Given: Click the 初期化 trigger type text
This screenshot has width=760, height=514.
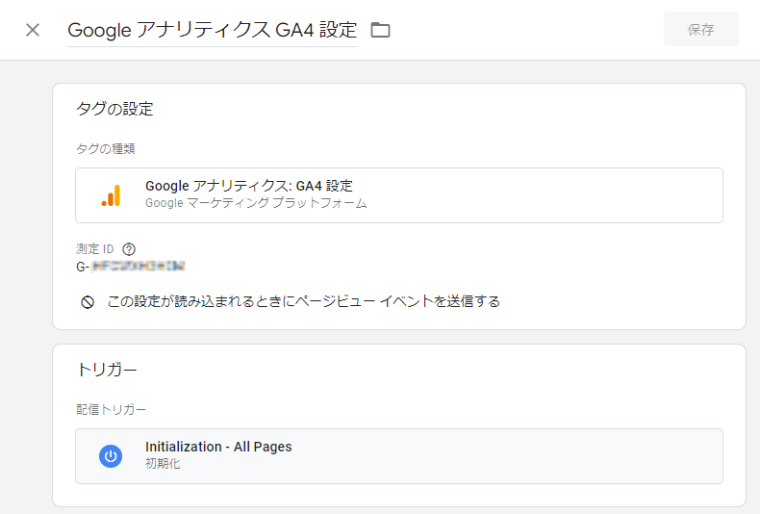Looking at the screenshot, I should coord(163,464).
